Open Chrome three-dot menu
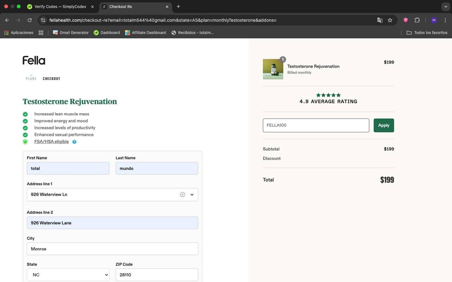This screenshot has width=452, height=282. click(x=445, y=20)
